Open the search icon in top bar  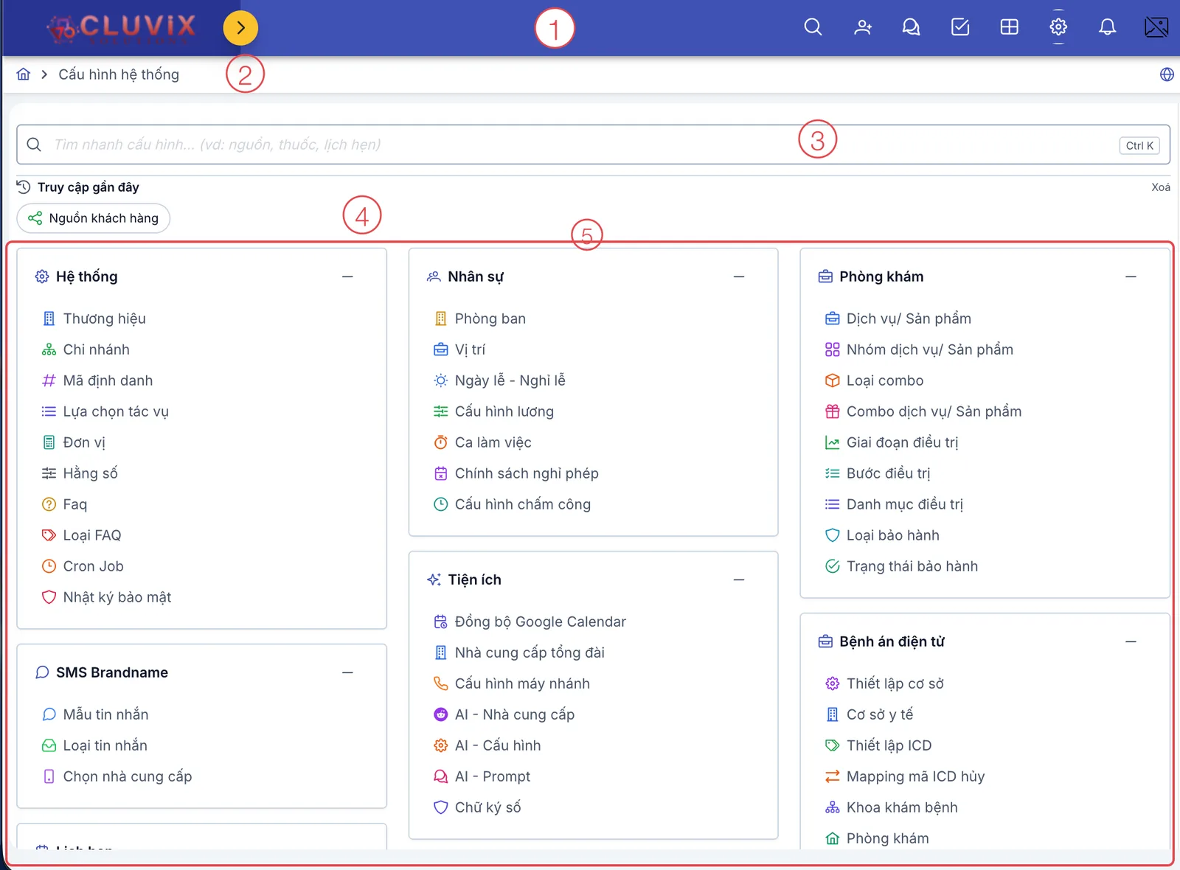813,27
